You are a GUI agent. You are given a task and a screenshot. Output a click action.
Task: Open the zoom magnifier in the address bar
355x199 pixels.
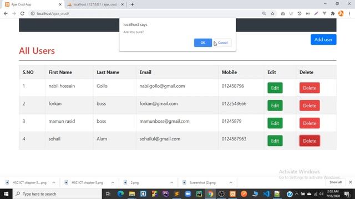(264, 13)
